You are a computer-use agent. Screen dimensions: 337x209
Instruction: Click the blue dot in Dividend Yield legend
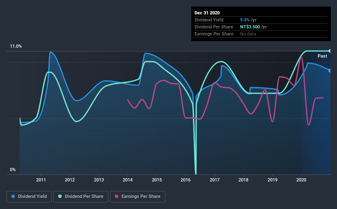[x=13, y=196]
